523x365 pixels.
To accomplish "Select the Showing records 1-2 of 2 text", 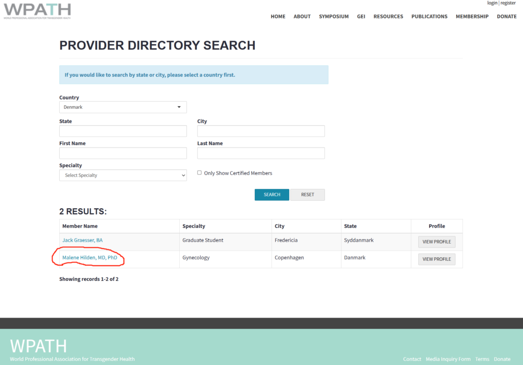I will 89,279.
